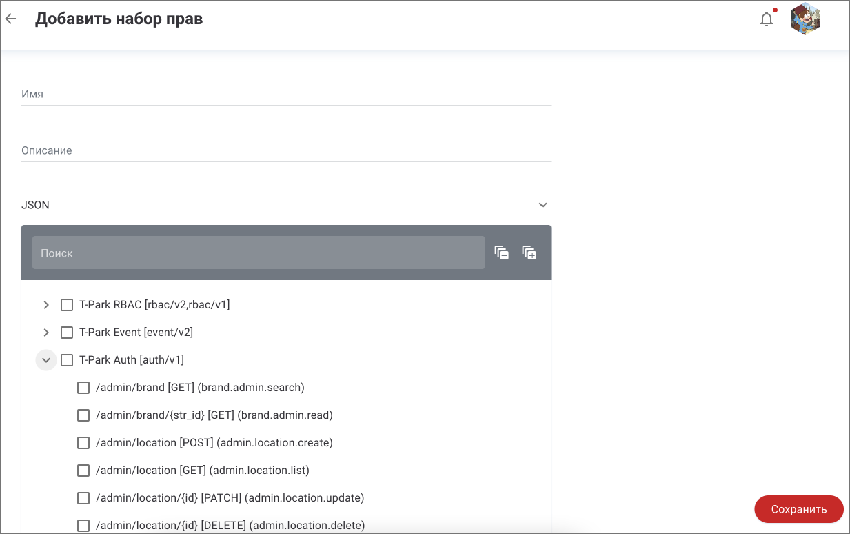
Task: Check the T-Park RBAC checkbox
Action: pyautogui.click(x=67, y=305)
